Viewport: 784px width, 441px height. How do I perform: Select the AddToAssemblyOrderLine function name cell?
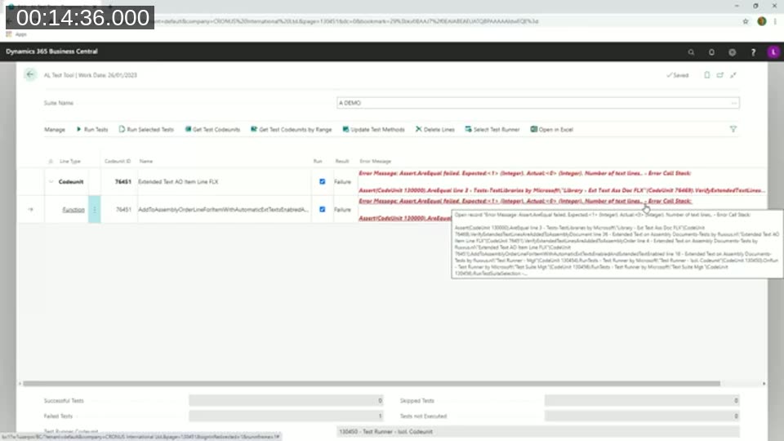tap(224, 210)
